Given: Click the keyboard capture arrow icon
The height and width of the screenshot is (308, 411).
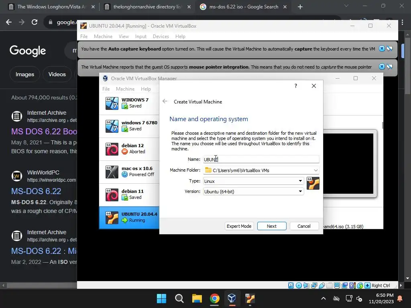Looking at the screenshot, I should pyautogui.click(x=368, y=285).
